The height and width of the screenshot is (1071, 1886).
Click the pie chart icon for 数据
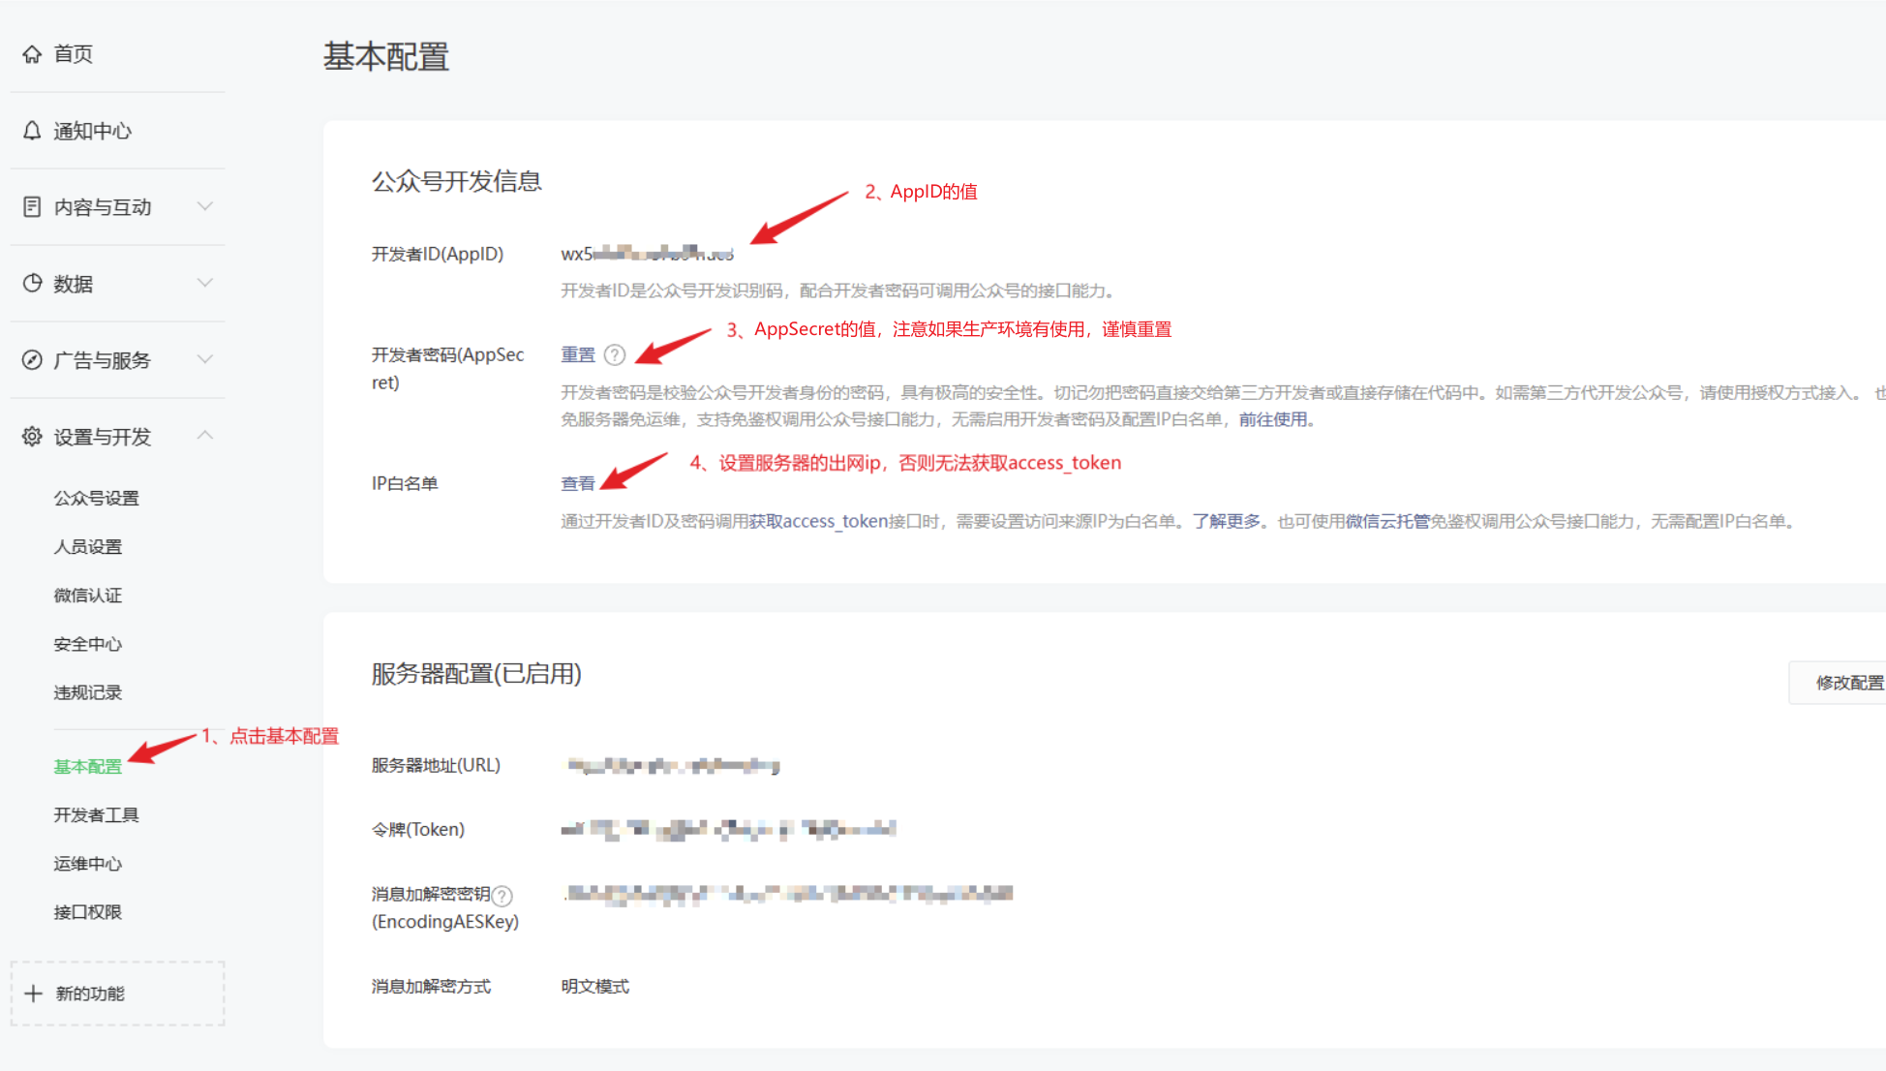[32, 284]
